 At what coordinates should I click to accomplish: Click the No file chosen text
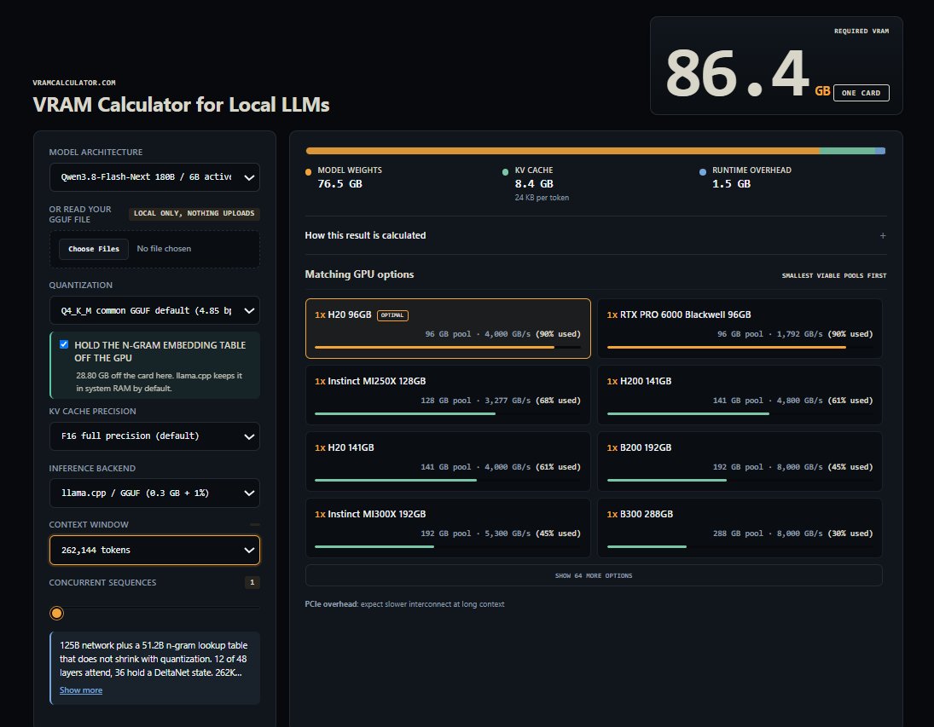[x=164, y=249]
